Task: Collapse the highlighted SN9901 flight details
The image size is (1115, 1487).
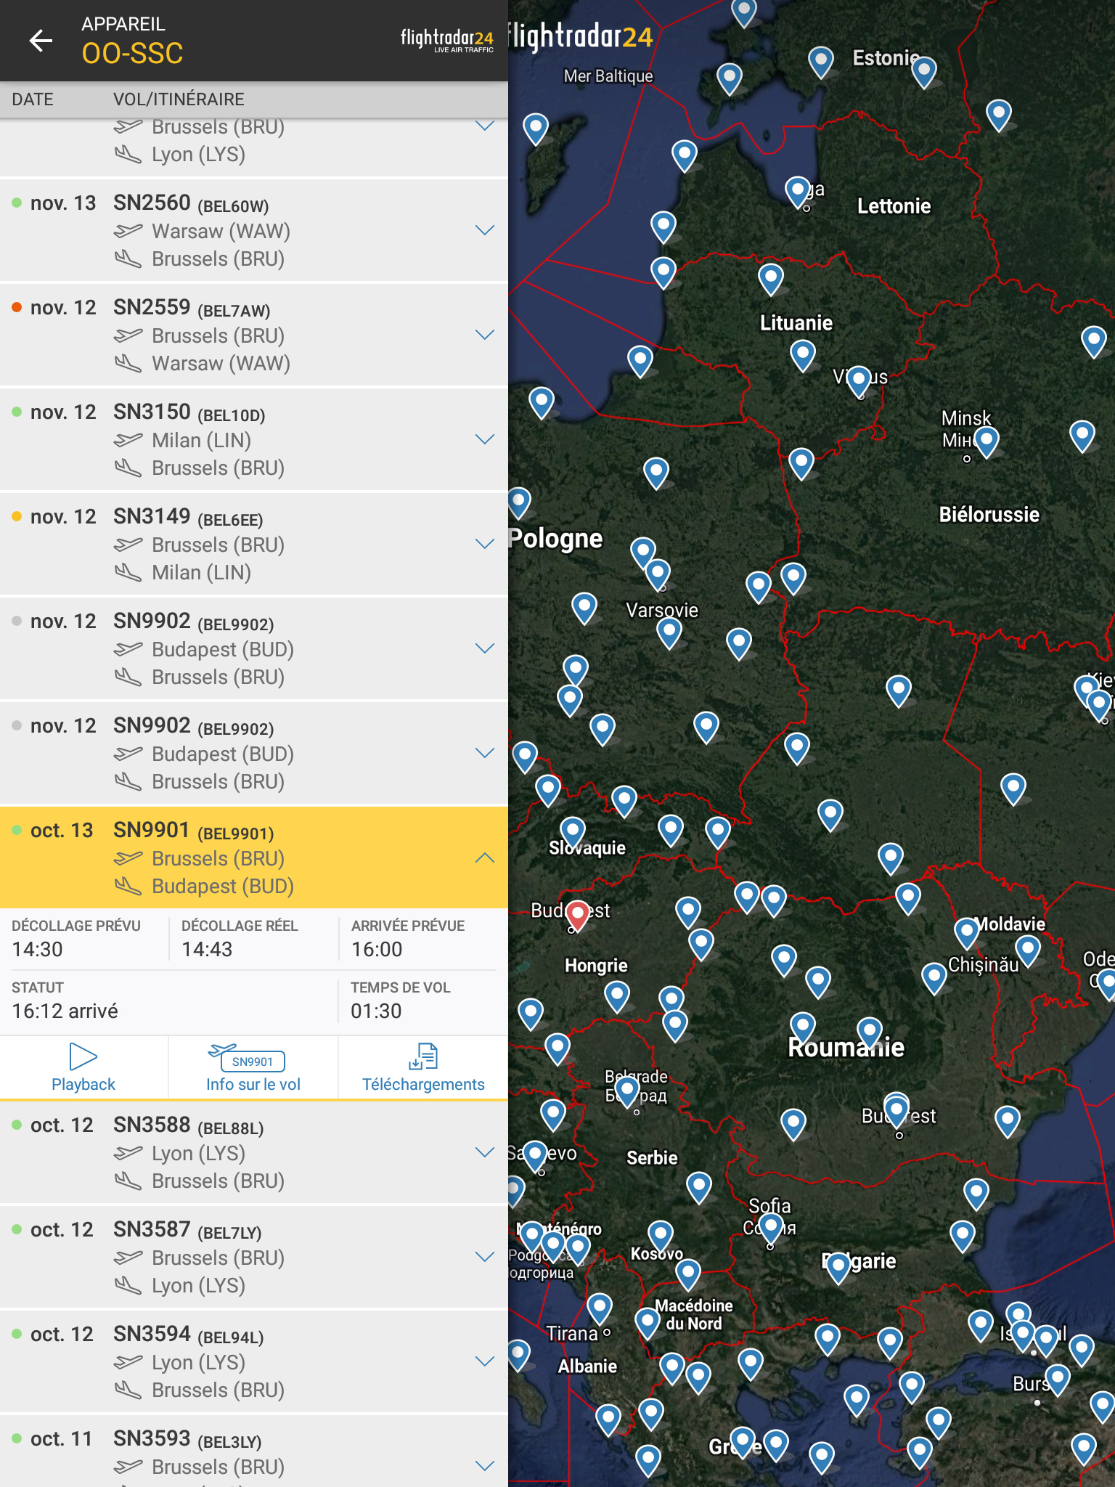Action: [x=484, y=857]
